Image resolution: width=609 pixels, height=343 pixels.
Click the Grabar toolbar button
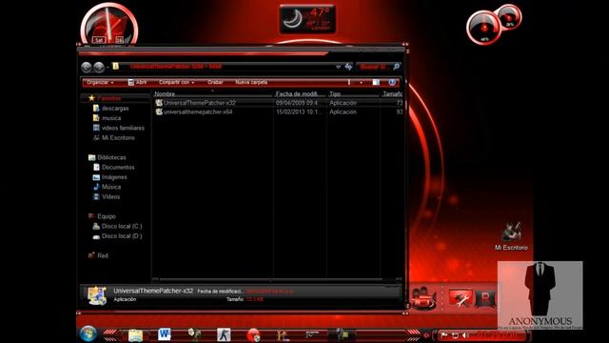click(x=215, y=83)
